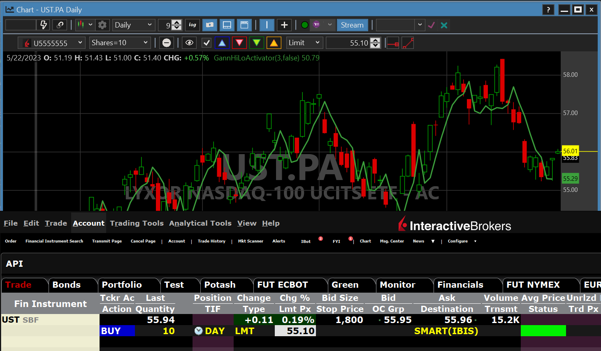This screenshot has width=601, height=351.
Task: Toggle the checkmark box in order toolbar
Action: tap(207, 43)
